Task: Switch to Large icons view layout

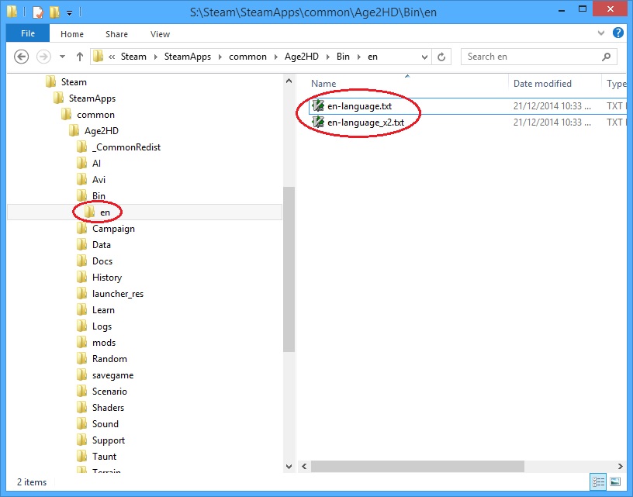Action: 615,481
